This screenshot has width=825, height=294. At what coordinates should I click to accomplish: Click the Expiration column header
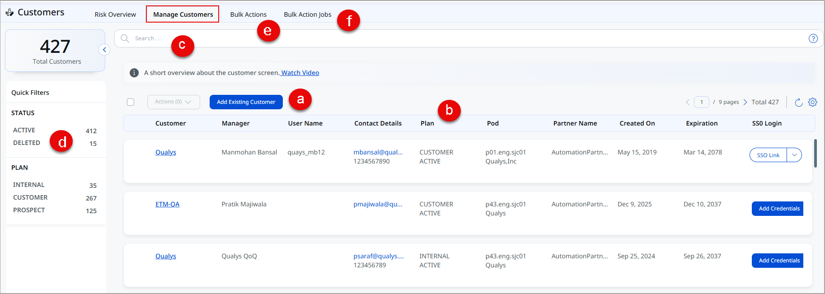coord(702,123)
